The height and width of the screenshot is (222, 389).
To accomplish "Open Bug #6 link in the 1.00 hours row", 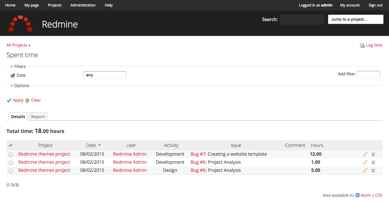I will click(x=198, y=162).
